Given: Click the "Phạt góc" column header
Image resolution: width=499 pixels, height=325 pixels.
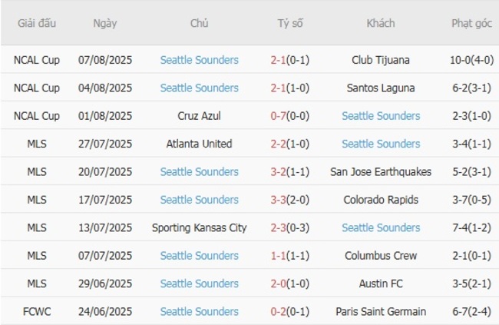Looking at the screenshot, I should (x=471, y=23).
